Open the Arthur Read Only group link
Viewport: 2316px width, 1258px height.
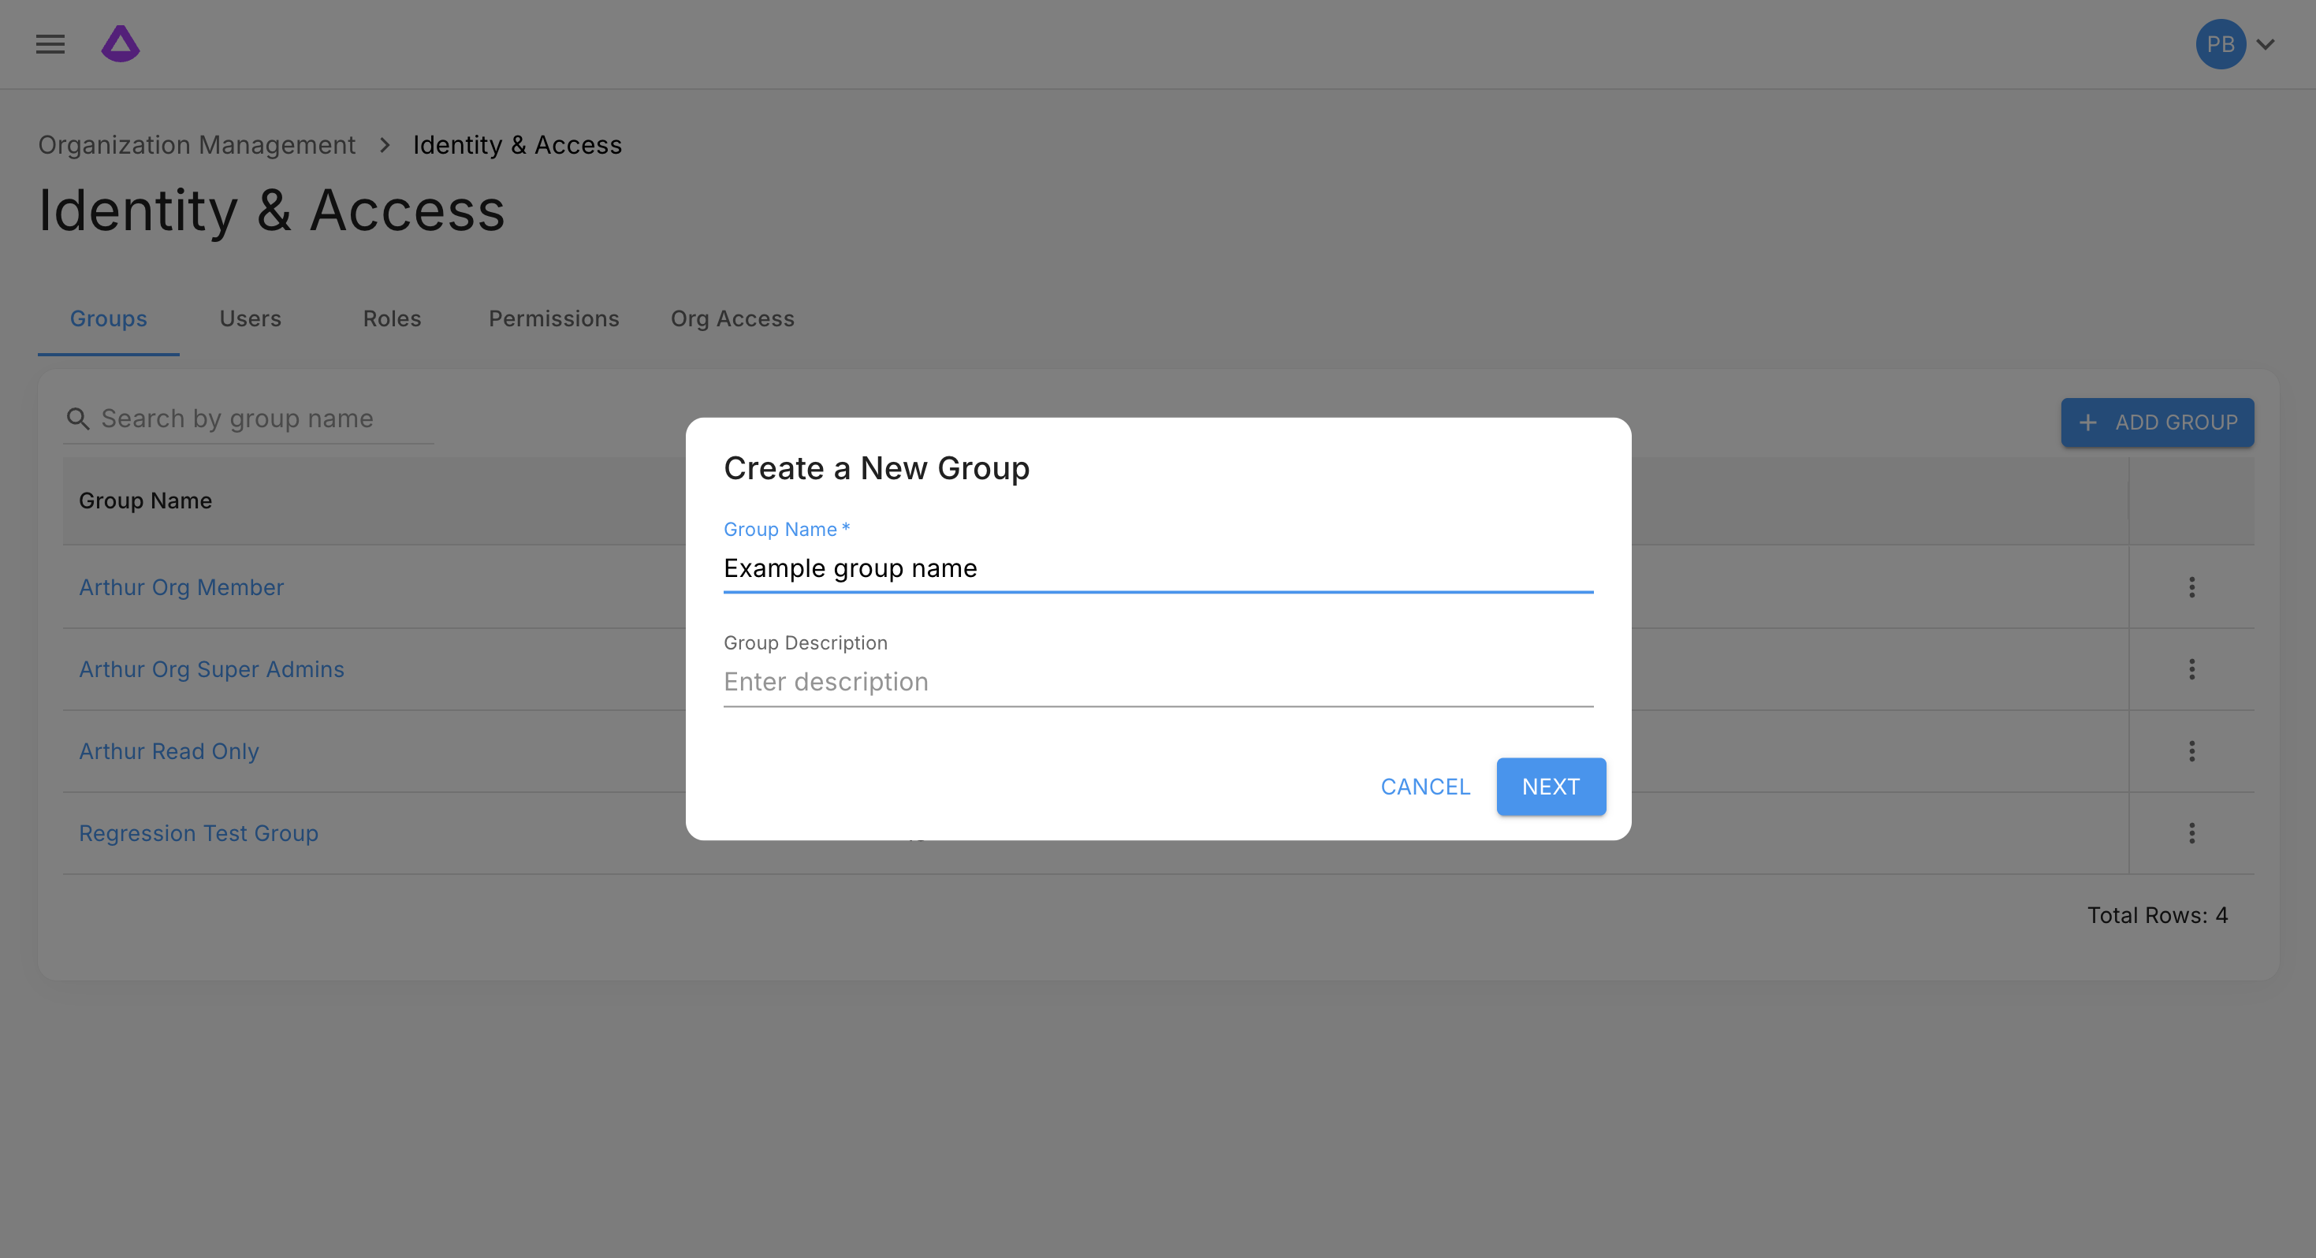pyautogui.click(x=169, y=751)
